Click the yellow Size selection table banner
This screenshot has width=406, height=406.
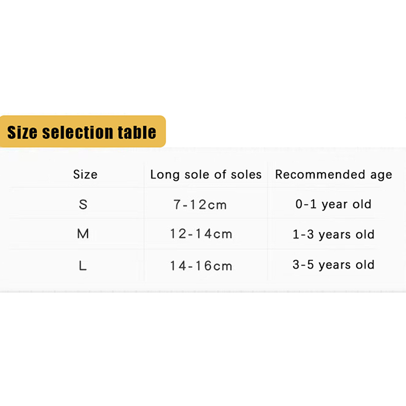tap(82, 132)
